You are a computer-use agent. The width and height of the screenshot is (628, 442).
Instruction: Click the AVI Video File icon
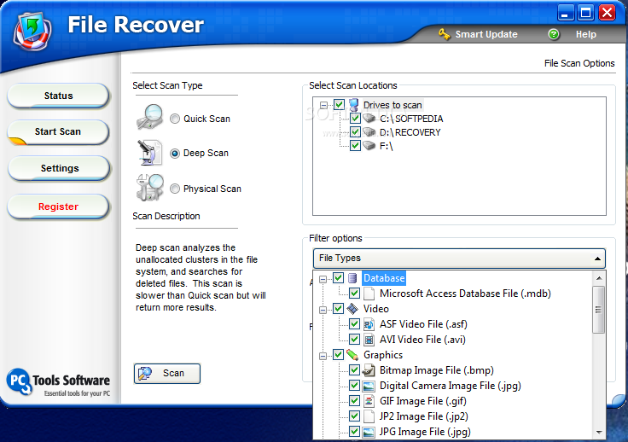pos(369,340)
